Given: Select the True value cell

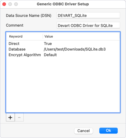Looking at the screenshot, I should pos(48,43).
